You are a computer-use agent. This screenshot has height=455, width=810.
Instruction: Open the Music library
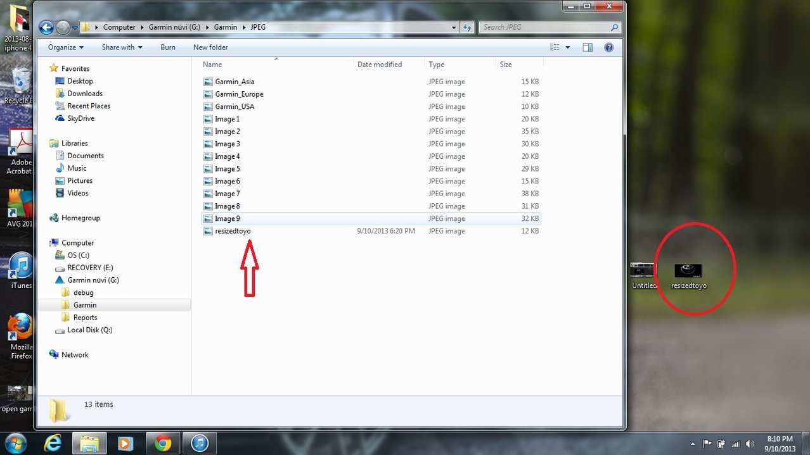(x=77, y=168)
